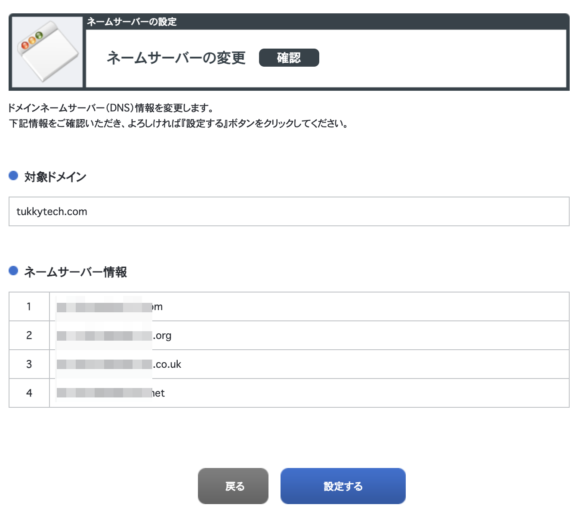Click the nameserver value ending in .org

click(114, 336)
